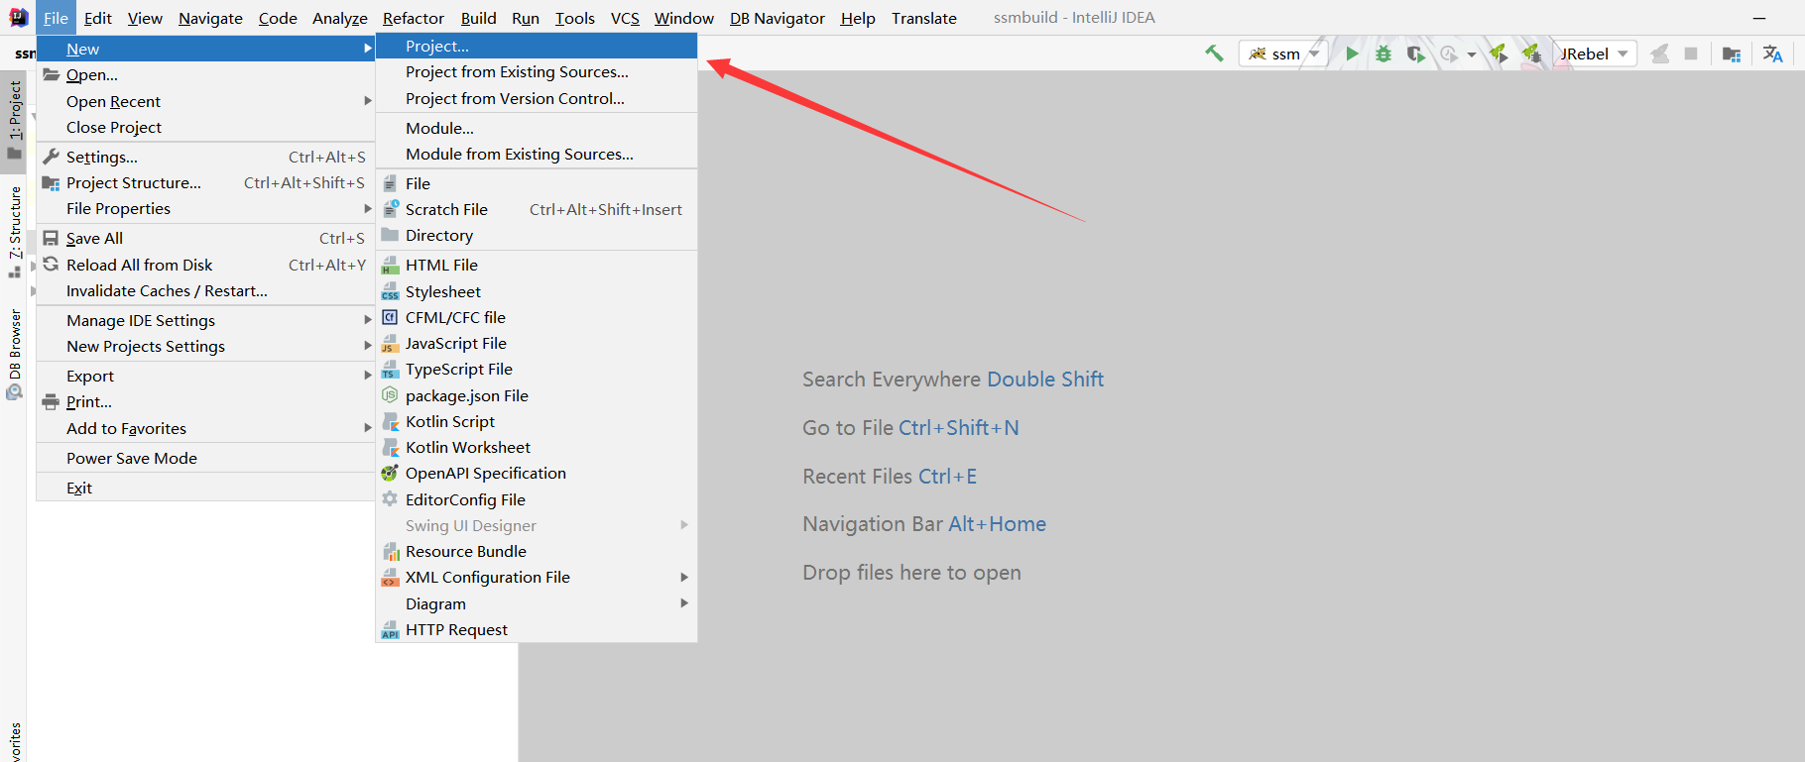The height and width of the screenshot is (762, 1805).
Task: Click Reload All from Disk
Action: coord(205,265)
